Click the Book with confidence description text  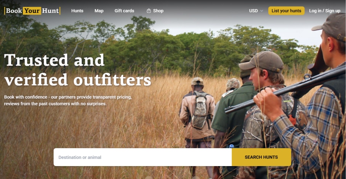[68, 100]
